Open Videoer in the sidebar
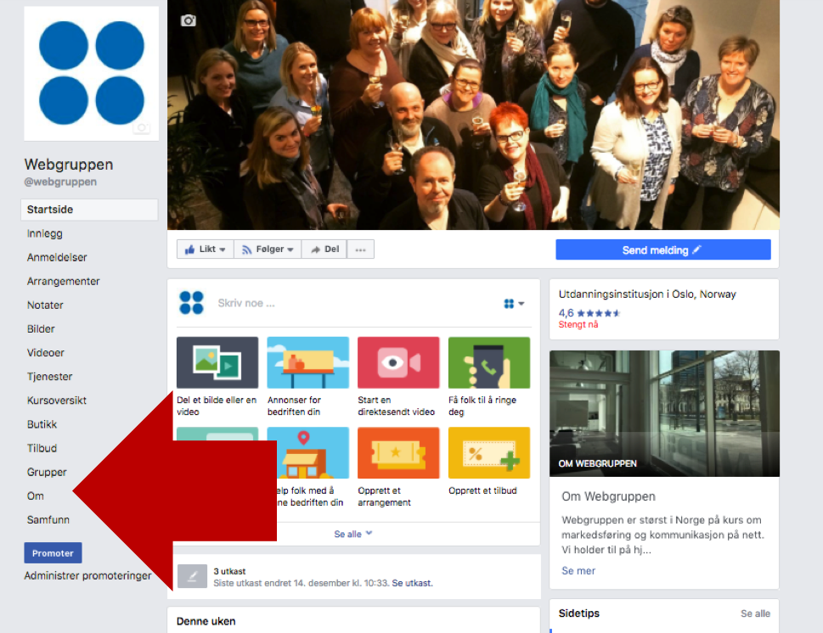 46,352
